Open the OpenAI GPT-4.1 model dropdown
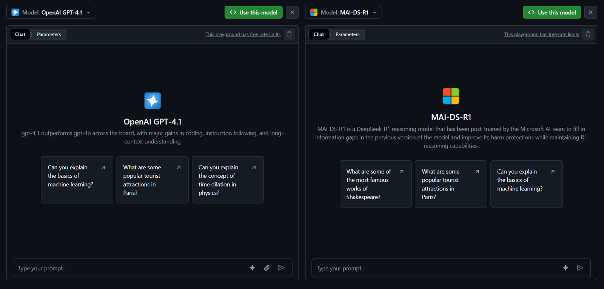604x289 pixels. (x=51, y=12)
